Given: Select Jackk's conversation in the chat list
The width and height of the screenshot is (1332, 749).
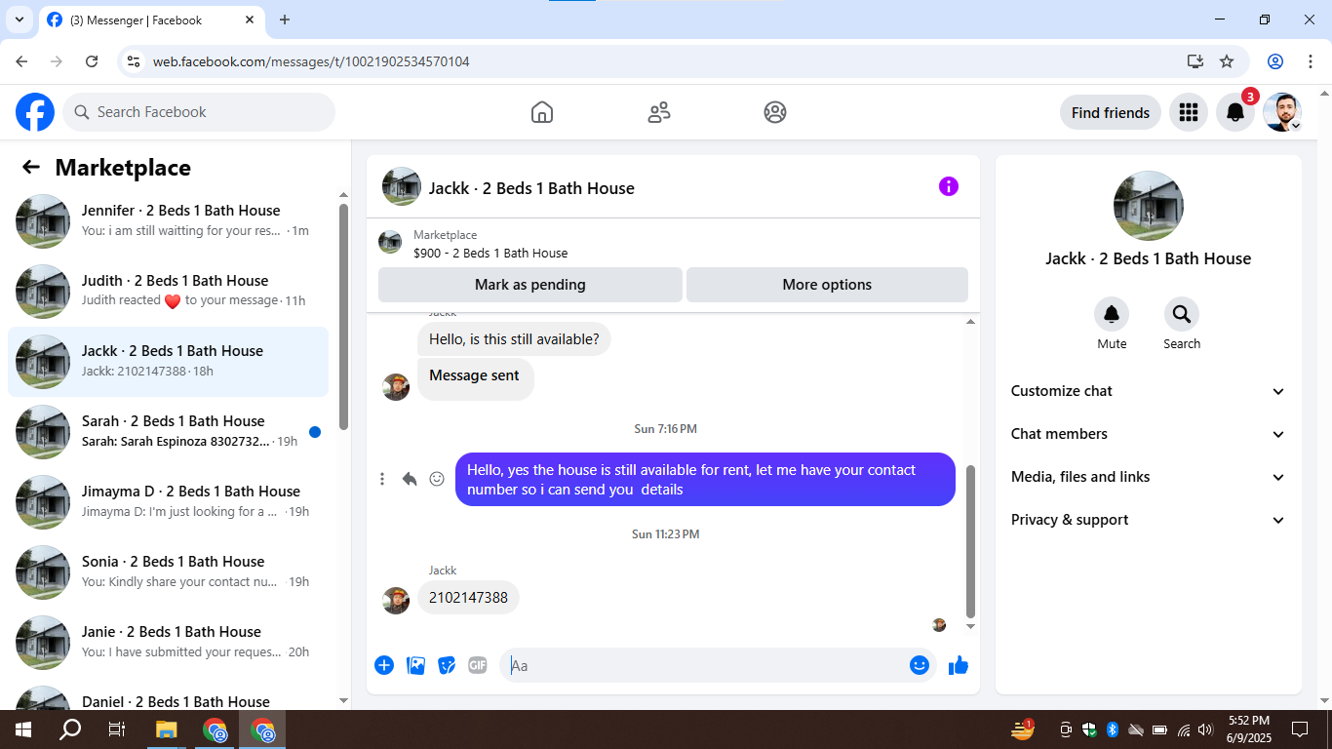Looking at the screenshot, I should (x=168, y=362).
